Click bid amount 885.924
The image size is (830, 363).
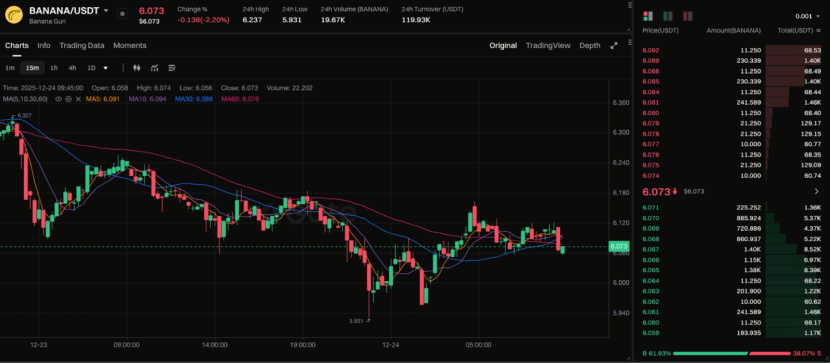[x=749, y=218]
